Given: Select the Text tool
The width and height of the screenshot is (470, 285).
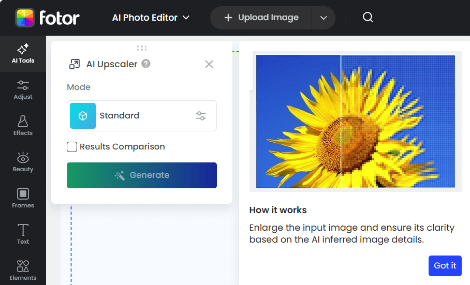Looking at the screenshot, I should (x=23, y=234).
